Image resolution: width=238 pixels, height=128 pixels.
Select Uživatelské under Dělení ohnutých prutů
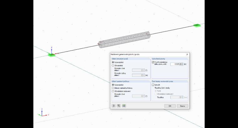pyautogui.click(x=113, y=66)
